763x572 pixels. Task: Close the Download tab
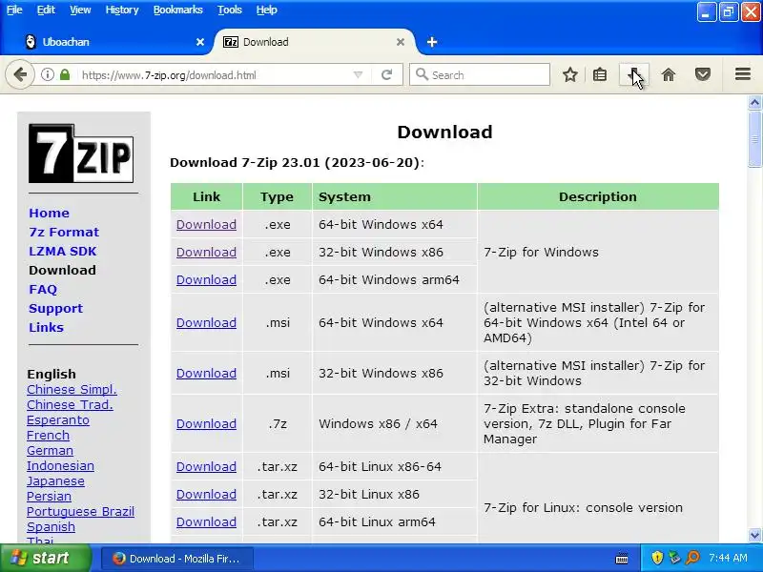click(x=401, y=42)
